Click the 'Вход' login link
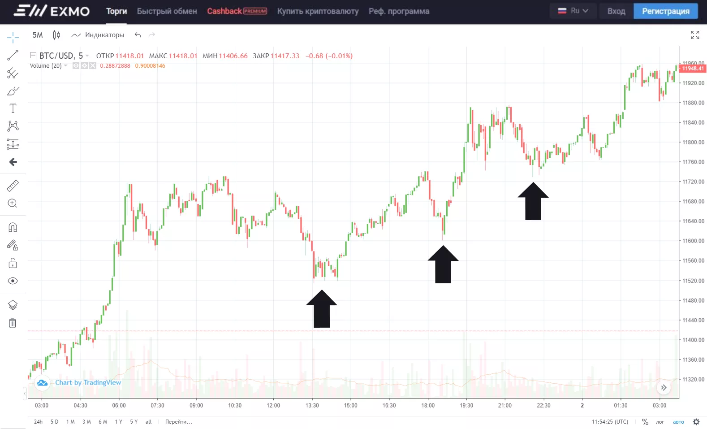 coord(616,11)
